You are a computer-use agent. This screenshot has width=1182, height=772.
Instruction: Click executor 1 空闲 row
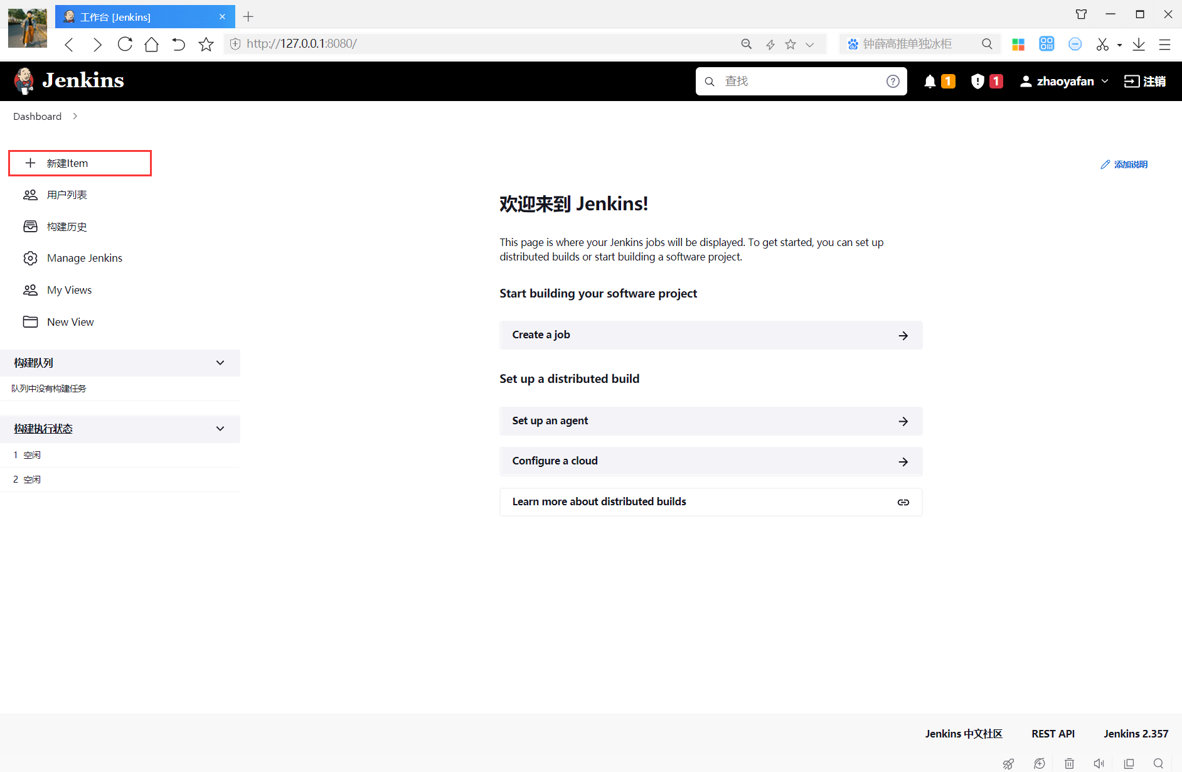[120, 455]
